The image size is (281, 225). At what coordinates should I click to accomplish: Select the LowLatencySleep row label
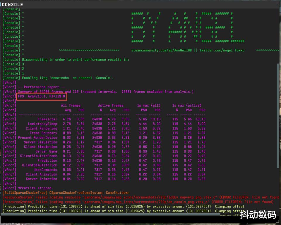pos(42,124)
